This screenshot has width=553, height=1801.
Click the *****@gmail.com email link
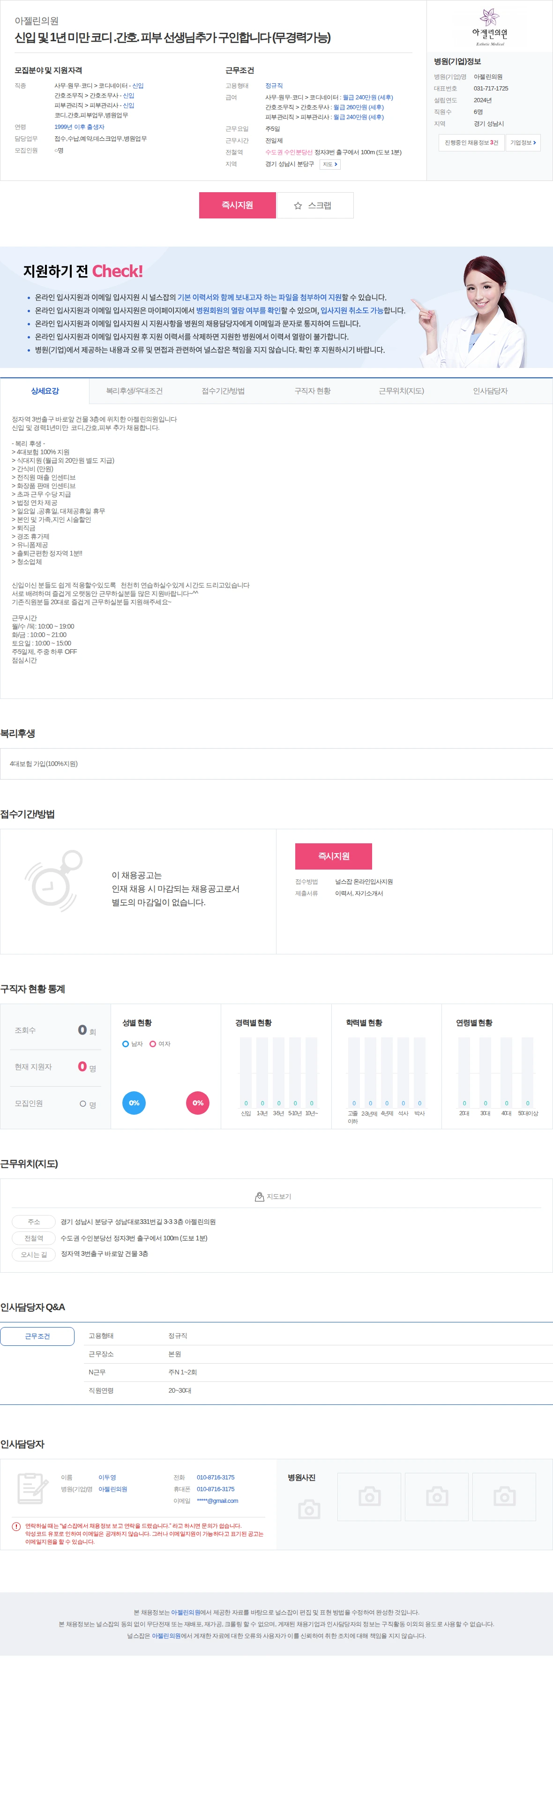tap(217, 1501)
